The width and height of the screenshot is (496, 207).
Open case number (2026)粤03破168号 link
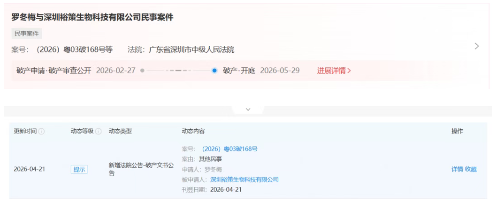pyautogui.click(x=230, y=149)
